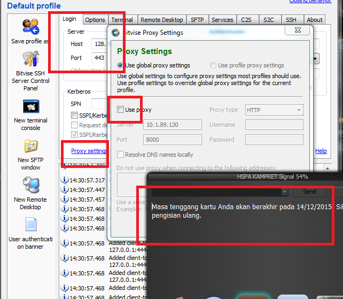The width and height of the screenshot is (343, 299).
Task: Click the Default profile heading
Action: click(34, 6)
